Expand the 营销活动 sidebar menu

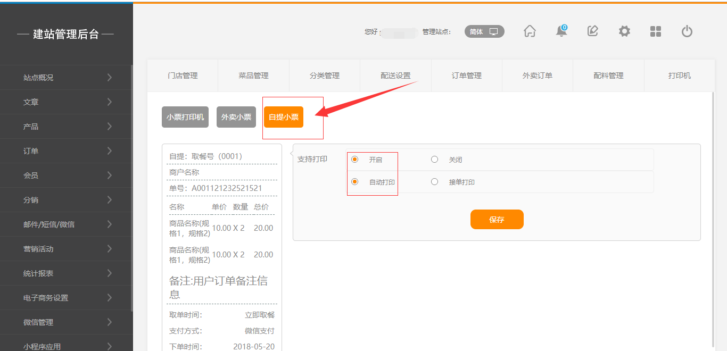66,249
